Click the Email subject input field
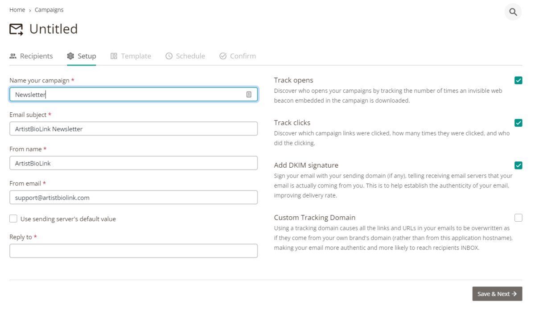This screenshot has width=535, height=314. (x=133, y=129)
